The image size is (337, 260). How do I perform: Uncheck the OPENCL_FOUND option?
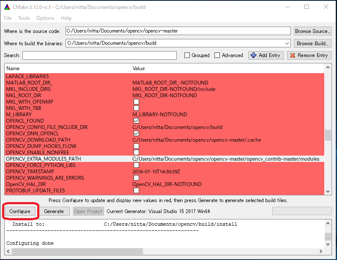coord(136,121)
